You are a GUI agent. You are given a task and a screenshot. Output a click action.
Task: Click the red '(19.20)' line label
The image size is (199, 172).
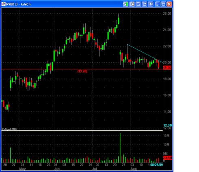click(82, 71)
